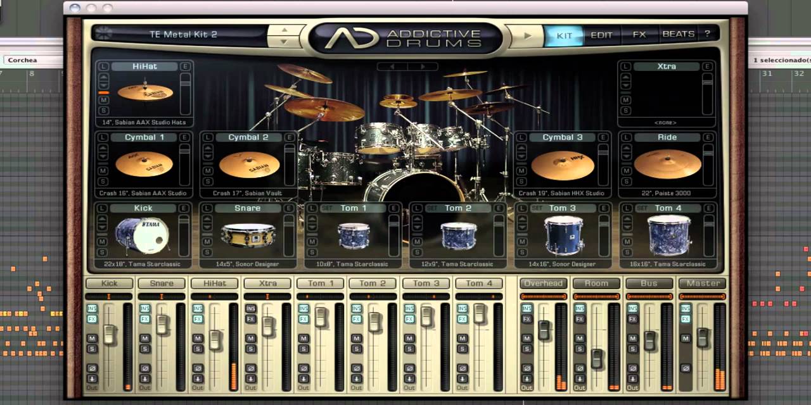The height and width of the screenshot is (405, 811).
Task: Switch to the KIT page tab
Action: coord(565,35)
